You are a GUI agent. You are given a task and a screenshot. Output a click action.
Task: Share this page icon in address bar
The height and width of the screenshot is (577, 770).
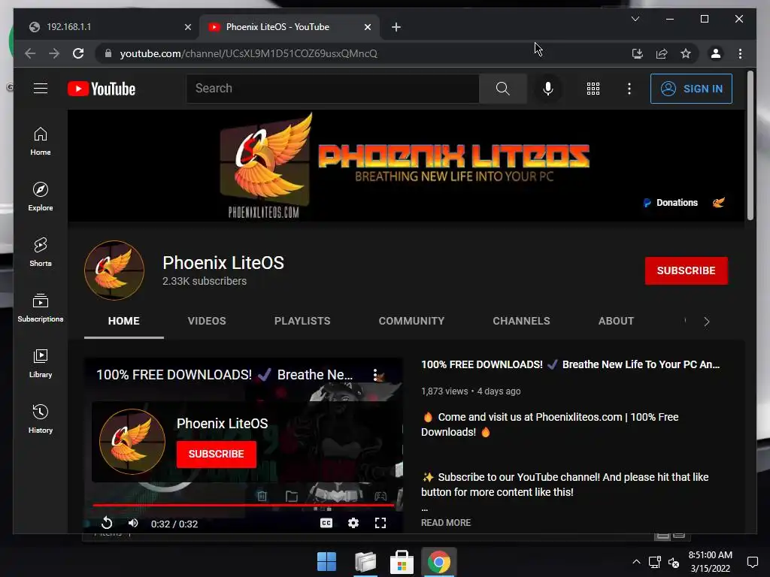662,53
